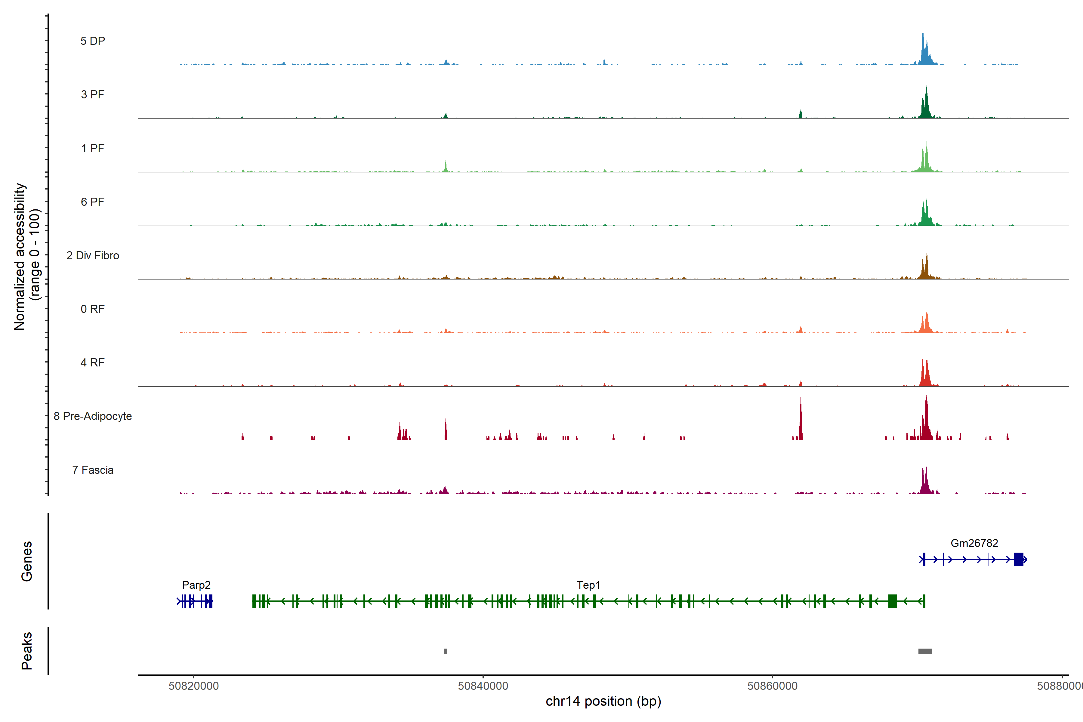The width and height of the screenshot is (1083, 722).
Task: Click the Genes panel label
Action: (27, 561)
